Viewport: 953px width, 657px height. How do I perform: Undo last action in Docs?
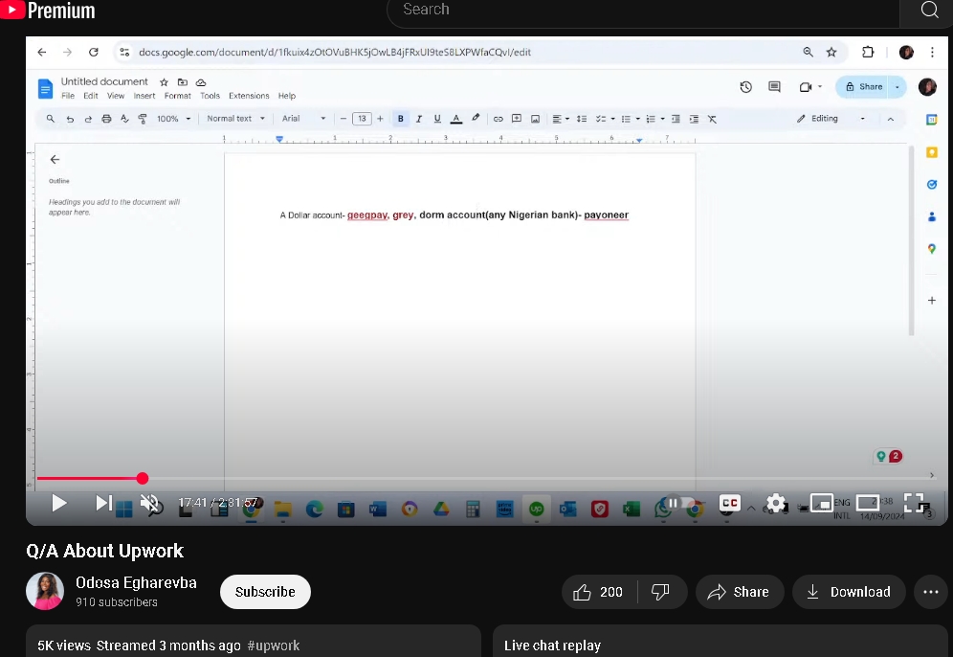[70, 119]
